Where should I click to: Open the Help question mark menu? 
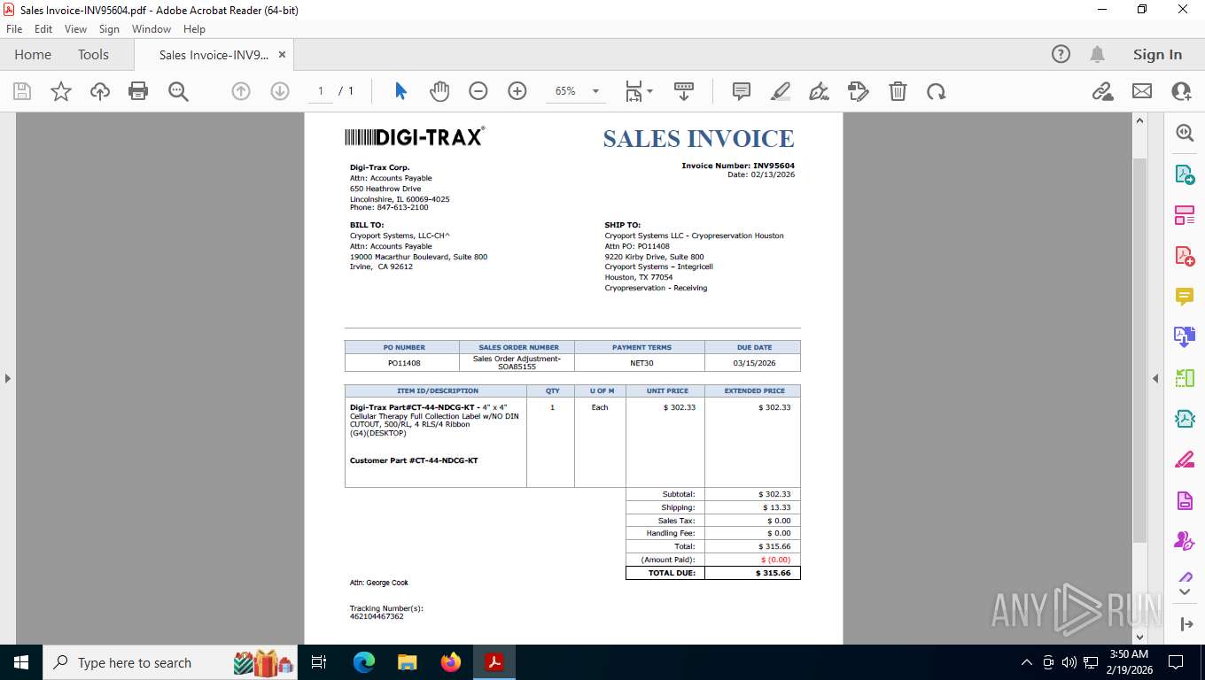(x=1061, y=54)
